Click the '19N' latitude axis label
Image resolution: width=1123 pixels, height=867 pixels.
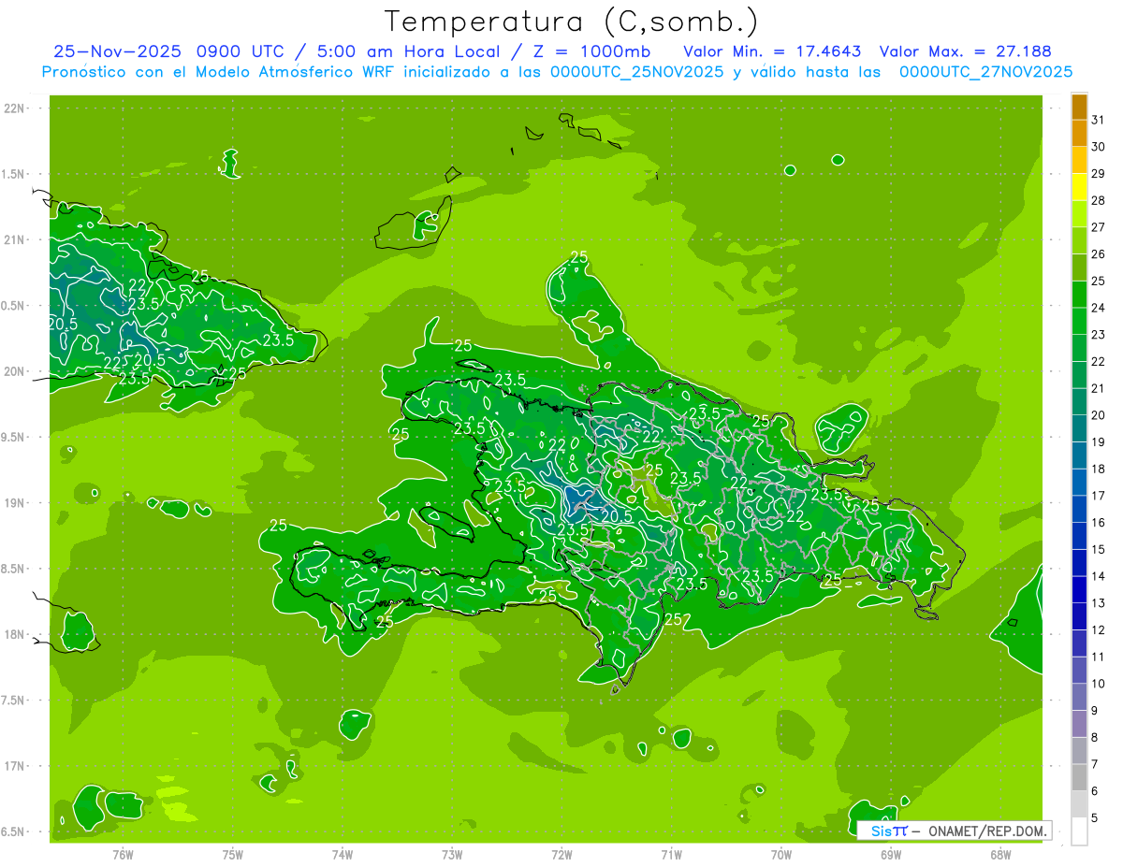[x=14, y=503]
